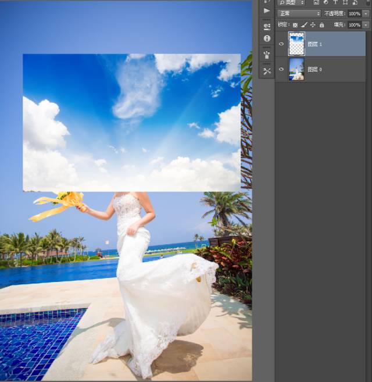Hide 图层 0 with eye icon
Viewport: 372px width, 382px height.
(x=281, y=69)
